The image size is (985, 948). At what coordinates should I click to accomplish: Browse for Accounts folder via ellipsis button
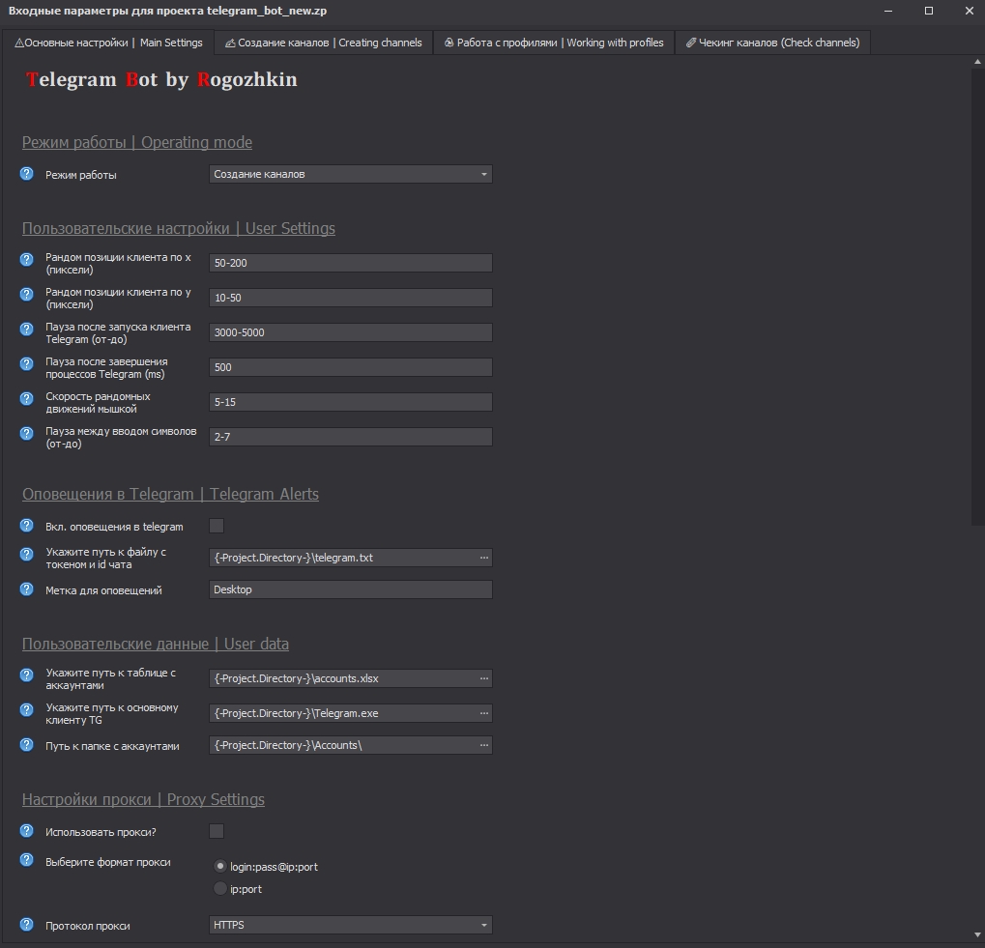483,745
